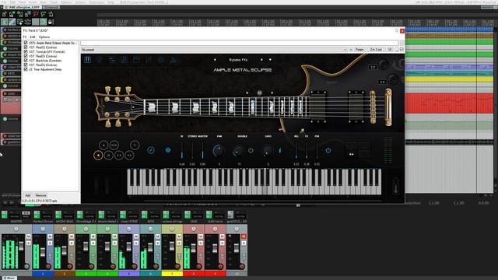498x280 pixels.
Task: Select next preset arrow right of Bypass FXs
Action: point(261,60)
